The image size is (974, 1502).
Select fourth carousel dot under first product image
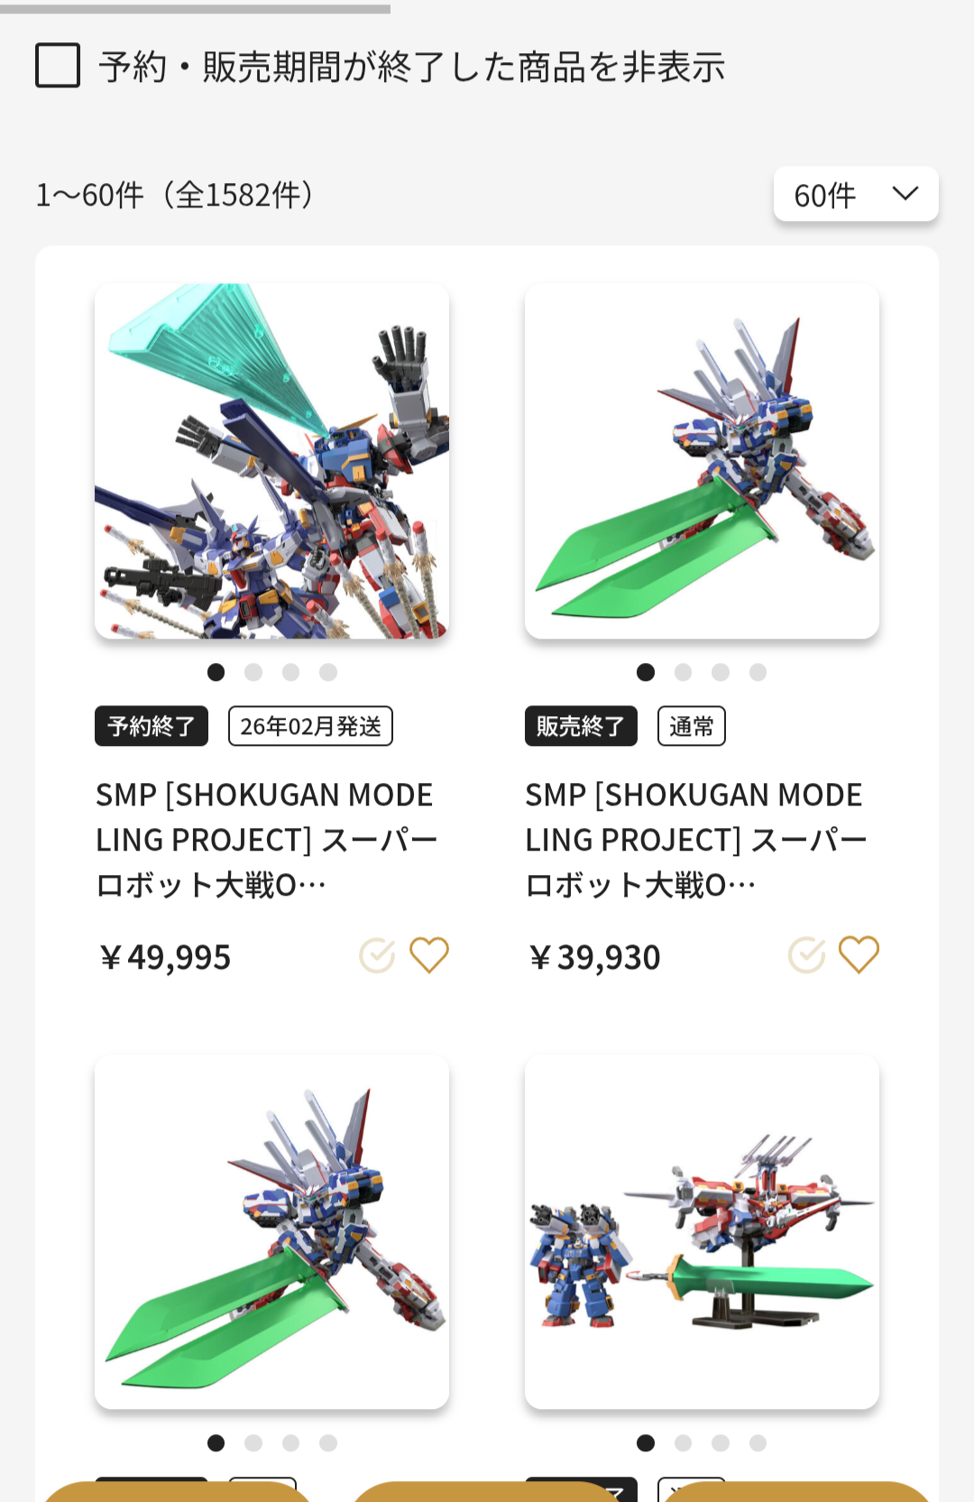click(328, 672)
